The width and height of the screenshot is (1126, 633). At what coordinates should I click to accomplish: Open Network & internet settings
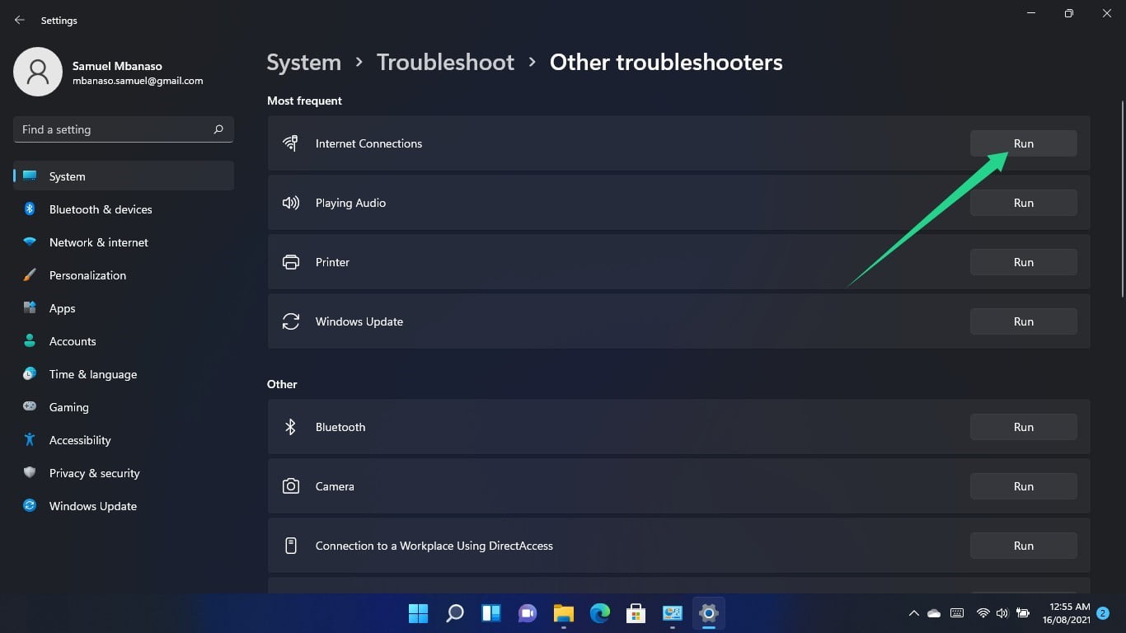coord(98,241)
